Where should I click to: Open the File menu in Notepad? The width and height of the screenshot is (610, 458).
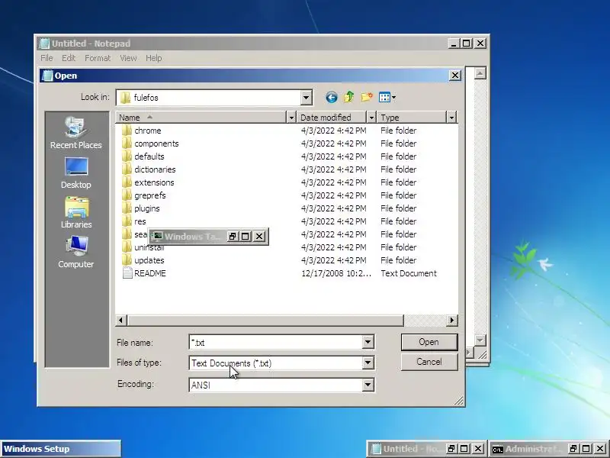47,58
